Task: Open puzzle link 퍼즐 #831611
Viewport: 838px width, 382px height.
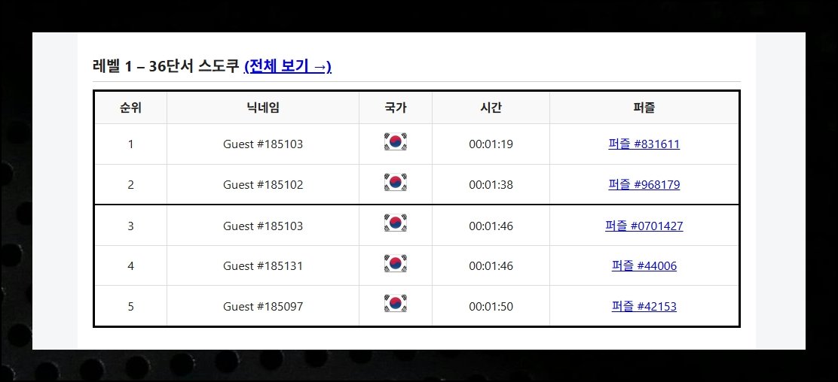Action: coord(644,144)
